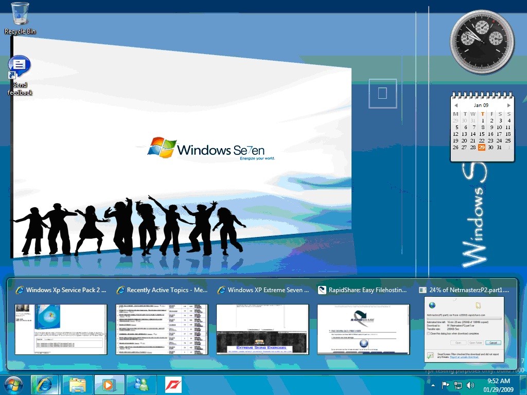Viewport: 527px width, 395px height.
Task: Show hidden system tray icons
Action: click(433, 385)
